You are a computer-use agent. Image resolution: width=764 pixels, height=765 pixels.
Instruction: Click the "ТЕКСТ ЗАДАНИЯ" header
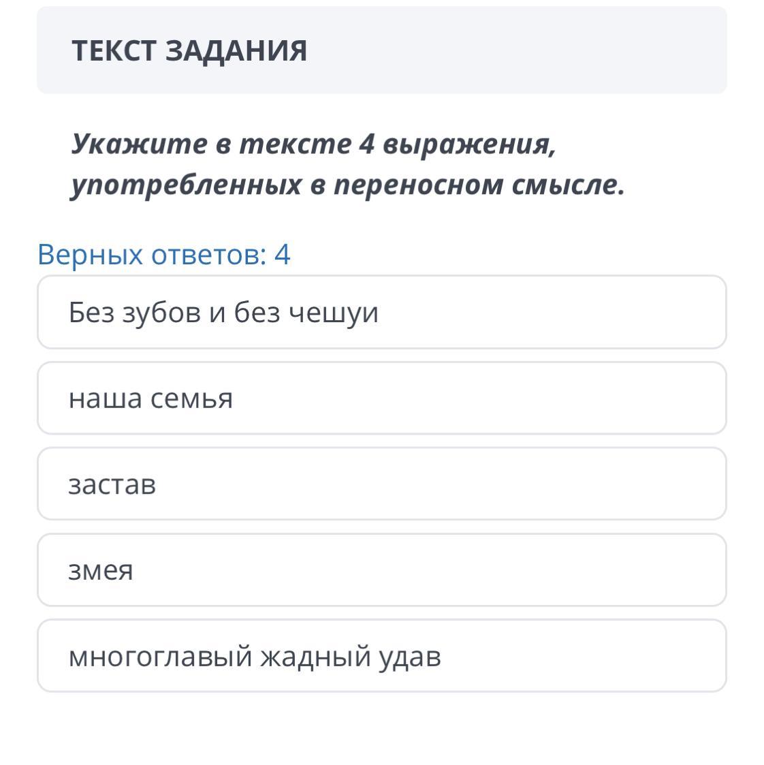[x=189, y=50]
